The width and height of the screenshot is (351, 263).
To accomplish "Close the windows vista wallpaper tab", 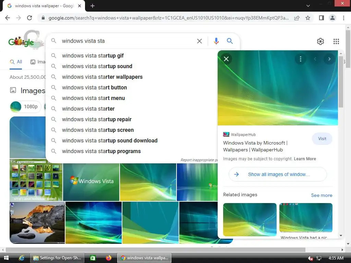I will (80, 6).
